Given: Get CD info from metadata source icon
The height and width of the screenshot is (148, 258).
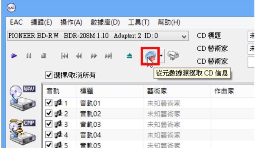Looking at the screenshot, I should coord(150,56).
